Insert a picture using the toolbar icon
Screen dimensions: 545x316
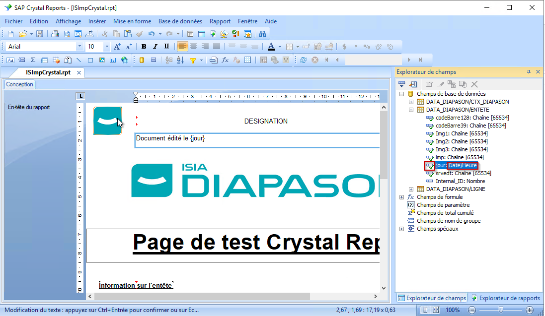coord(102,60)
